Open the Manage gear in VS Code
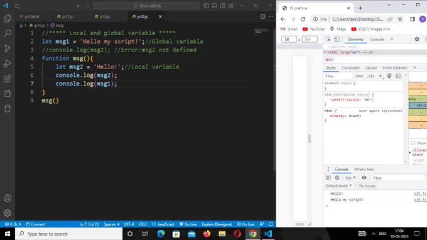Image resolution: width=427 pixels, height=240 pixels. pos(8,213)
